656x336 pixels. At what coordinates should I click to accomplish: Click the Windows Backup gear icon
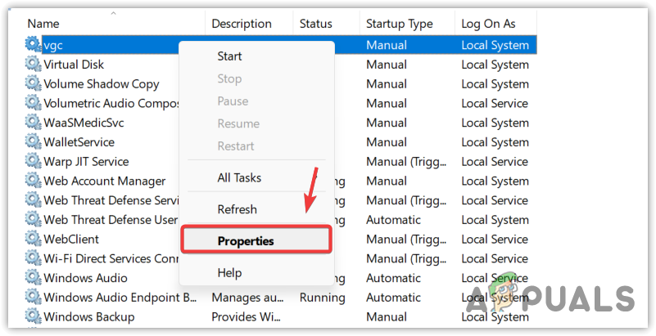coord(33,316)
